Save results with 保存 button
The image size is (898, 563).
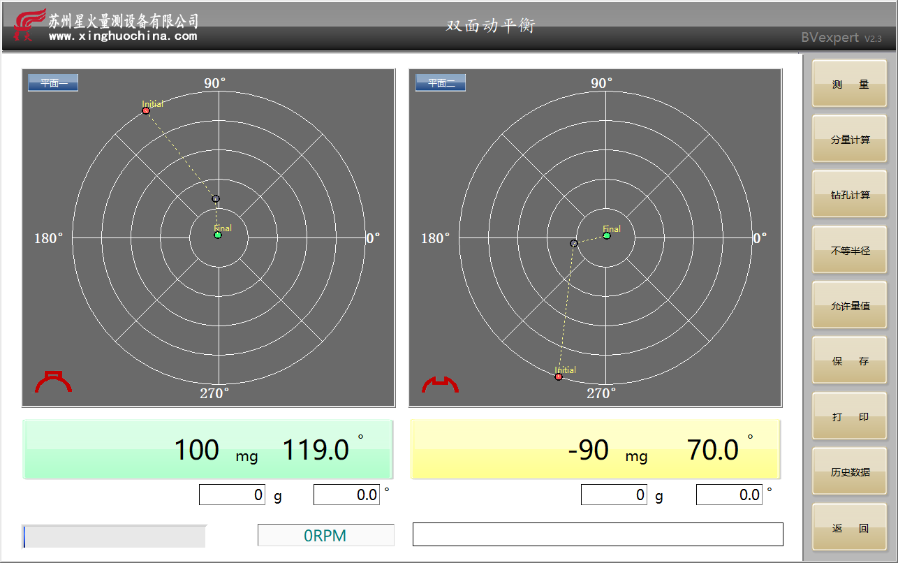(849, 361)
